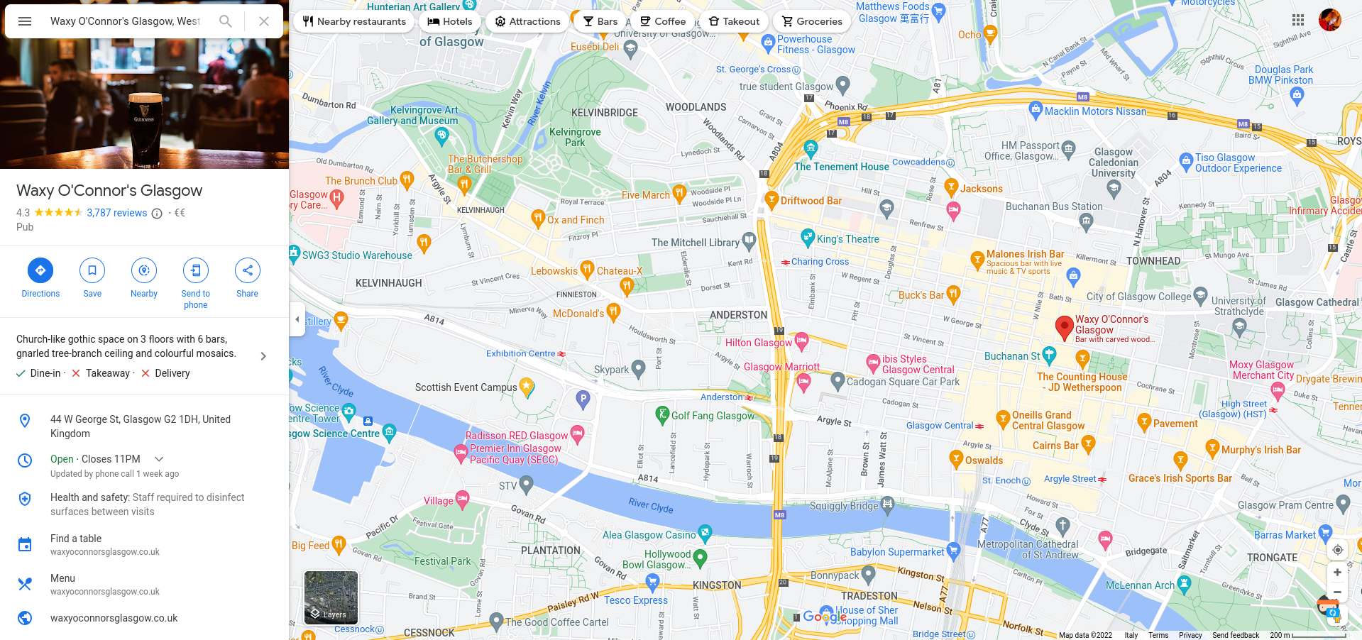Image resolution: width=1362 pixels, height=640 pixels.
Task: Open Google apps grid icon
Action: (1298, 20)
